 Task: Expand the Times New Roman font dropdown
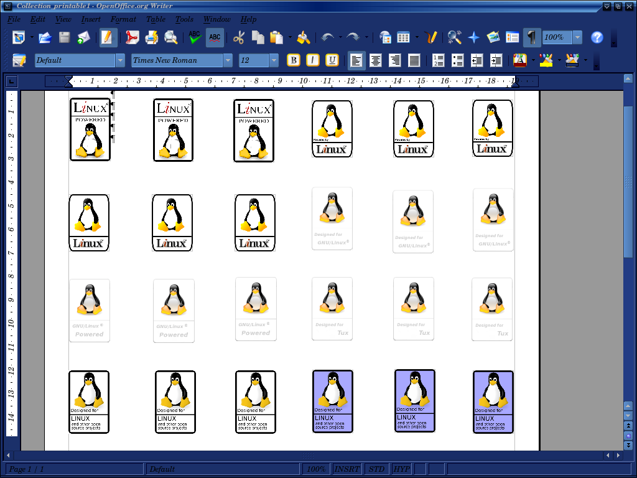pyautogui.click(x=228, y=60)
